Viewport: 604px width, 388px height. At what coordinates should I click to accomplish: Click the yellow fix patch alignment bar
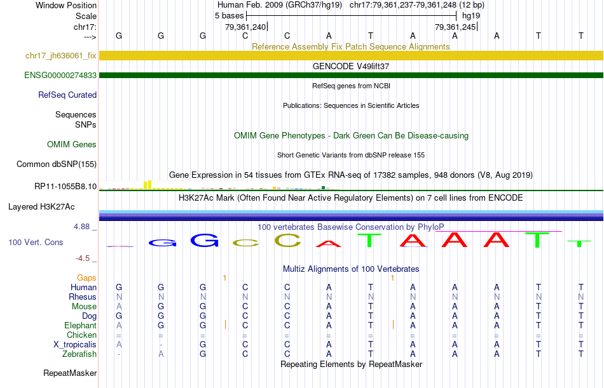point(351,55)
